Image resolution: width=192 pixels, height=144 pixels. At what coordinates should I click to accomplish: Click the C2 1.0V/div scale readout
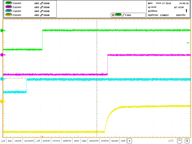point(17,11)
